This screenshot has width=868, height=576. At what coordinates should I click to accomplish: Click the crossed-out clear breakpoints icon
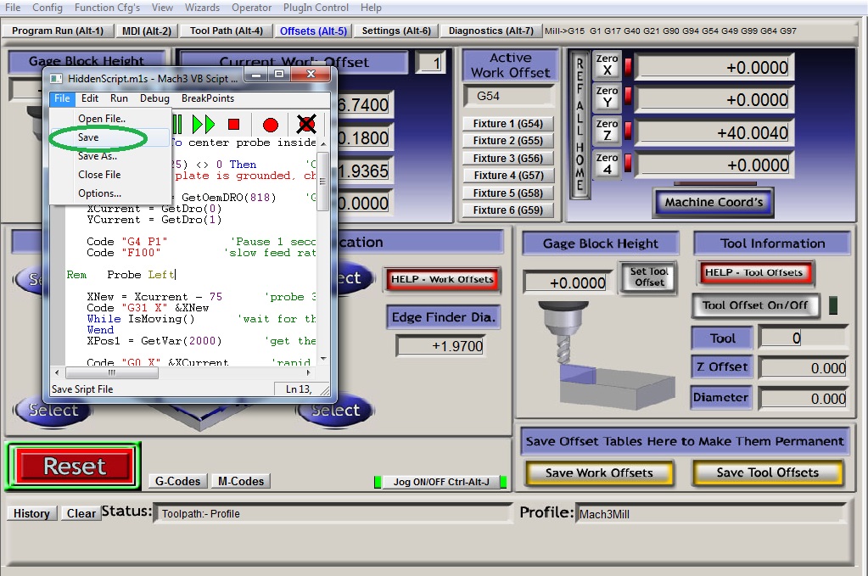tap(306, 125)
